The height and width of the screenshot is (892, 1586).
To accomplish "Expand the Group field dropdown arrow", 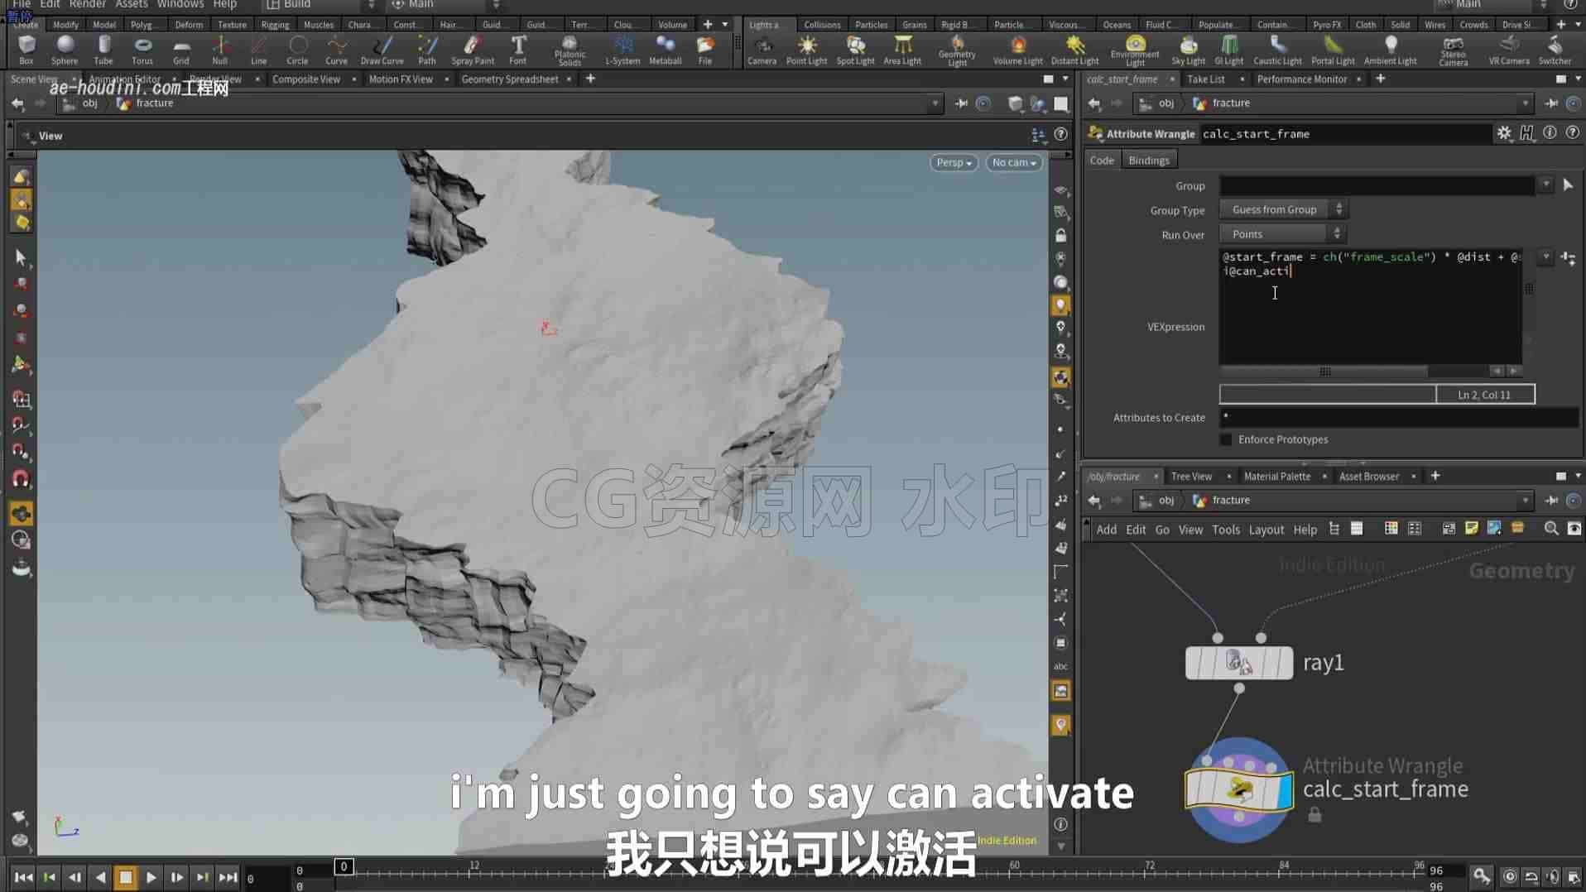I will pyautogui.click(x=1545, y=185).
